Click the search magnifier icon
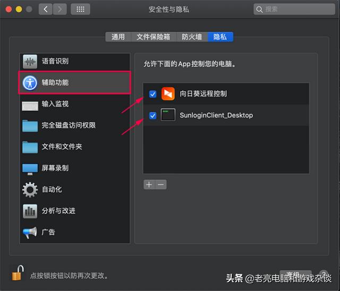The height and width of the screenshot is (291, 340). click(x=259, y=10)
